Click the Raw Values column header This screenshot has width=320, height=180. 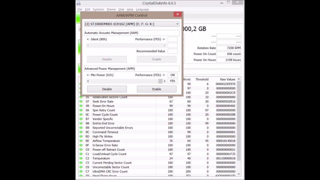[227, 79]
